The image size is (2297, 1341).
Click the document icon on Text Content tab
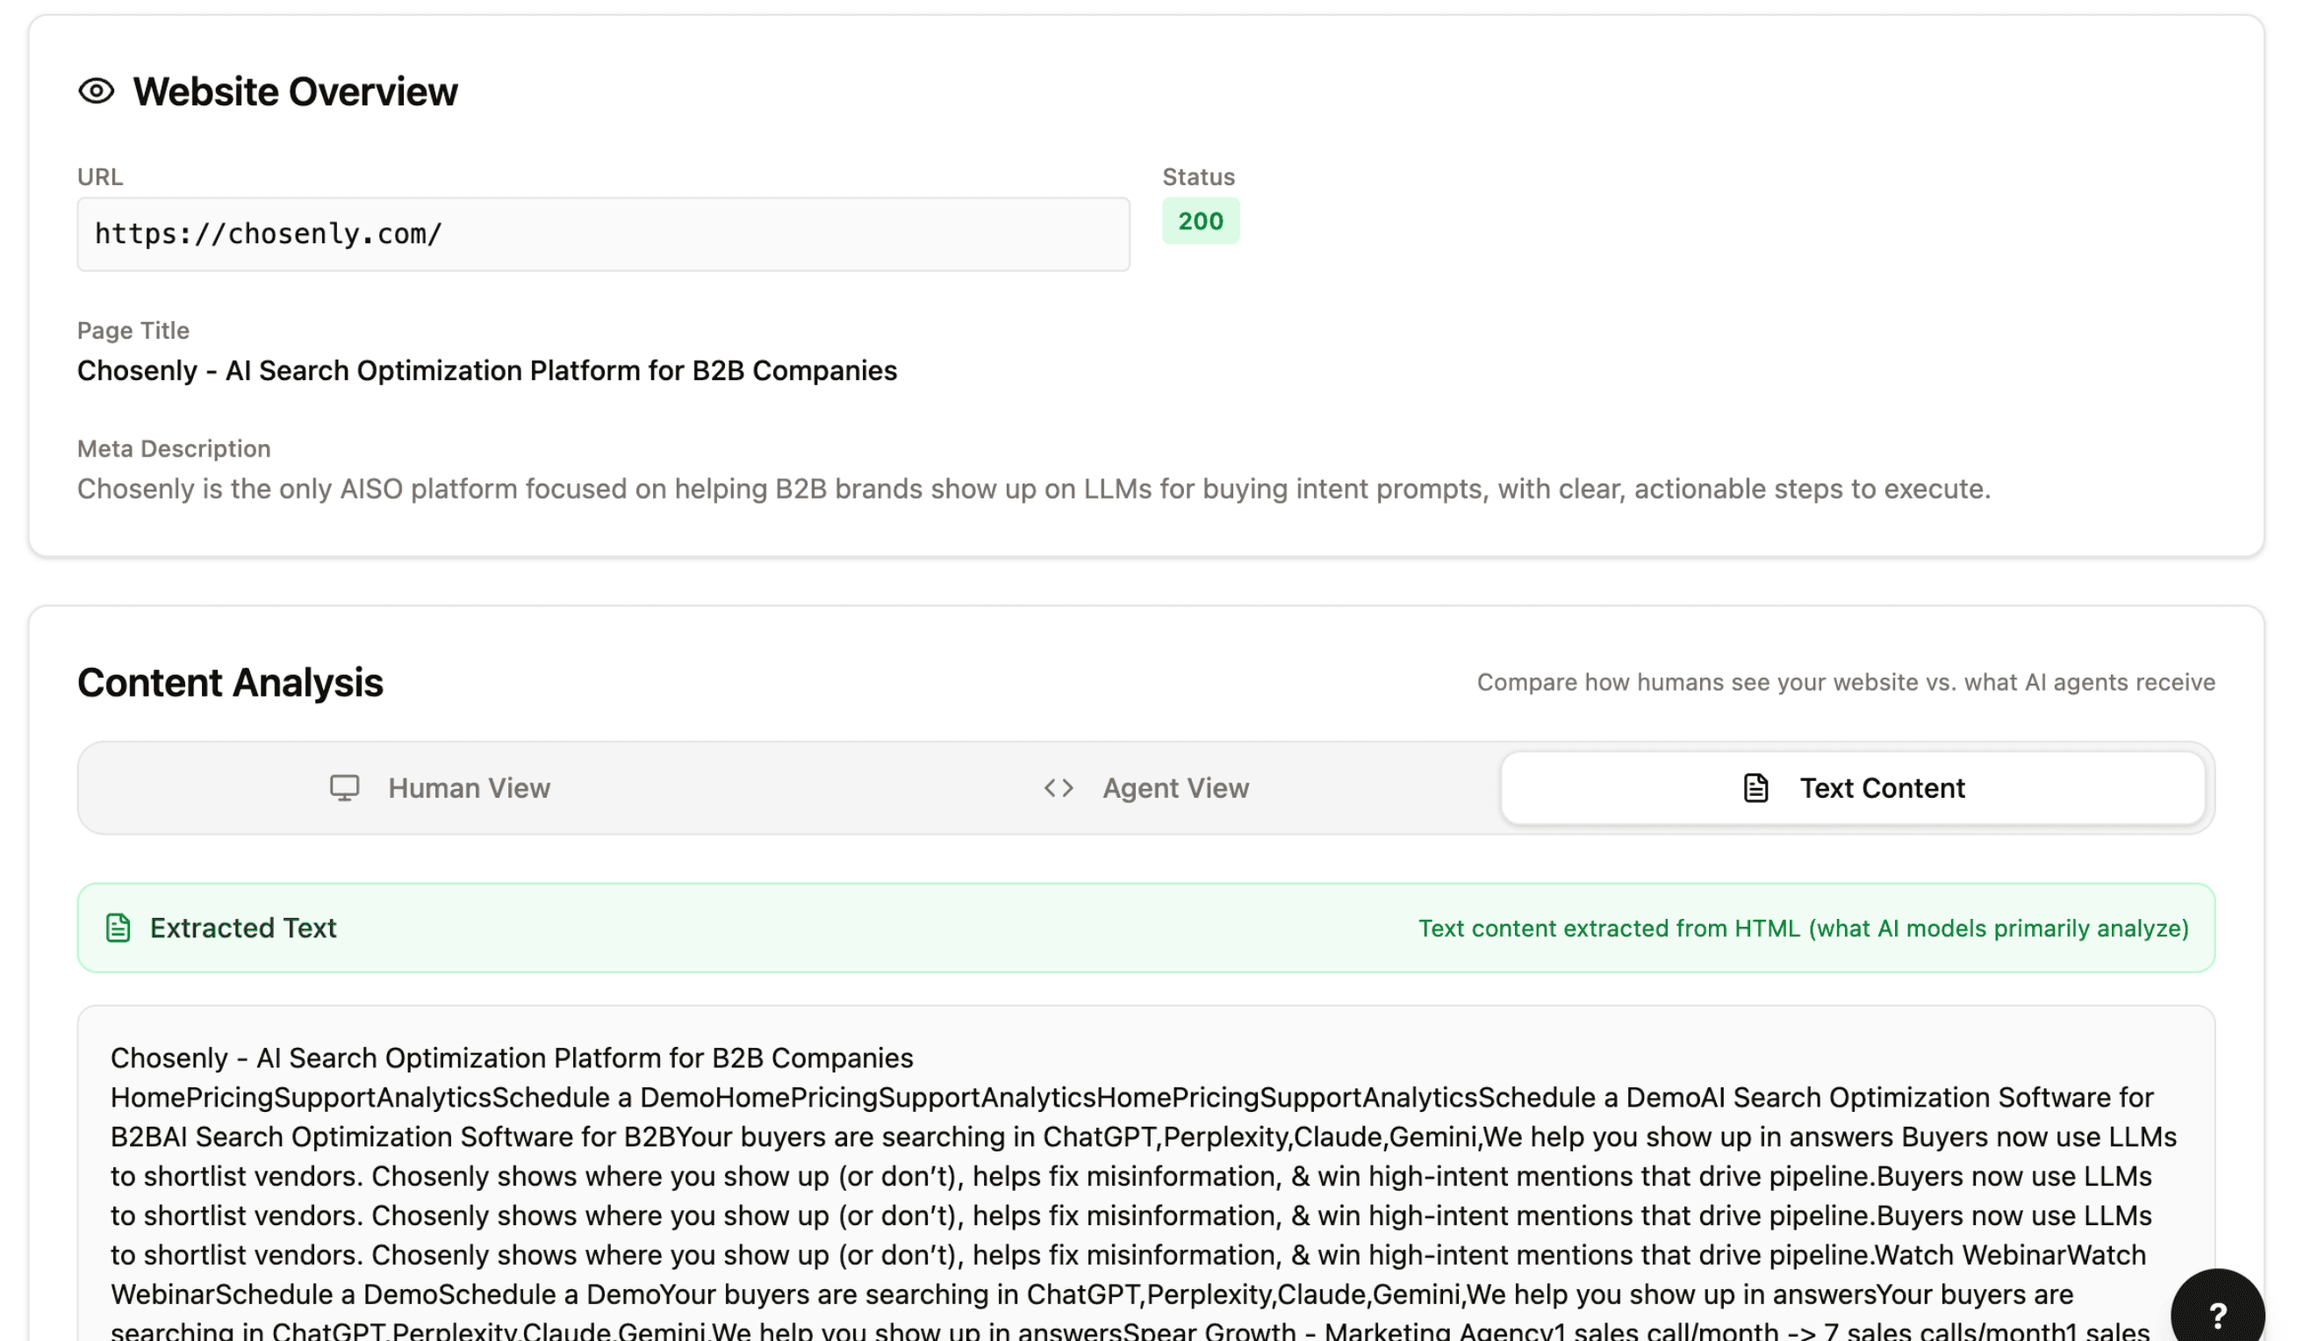pos(1755,787)
